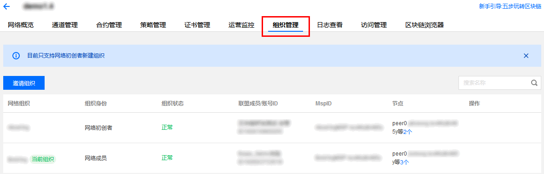Image resolution: width=544 pixels, height=174 pixels.
Task: Open the 区块链浏览器 tab
Action: click(x=424, y=25)
